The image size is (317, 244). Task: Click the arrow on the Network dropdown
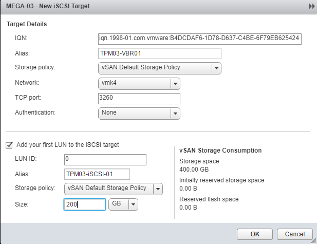pos(175,84)
